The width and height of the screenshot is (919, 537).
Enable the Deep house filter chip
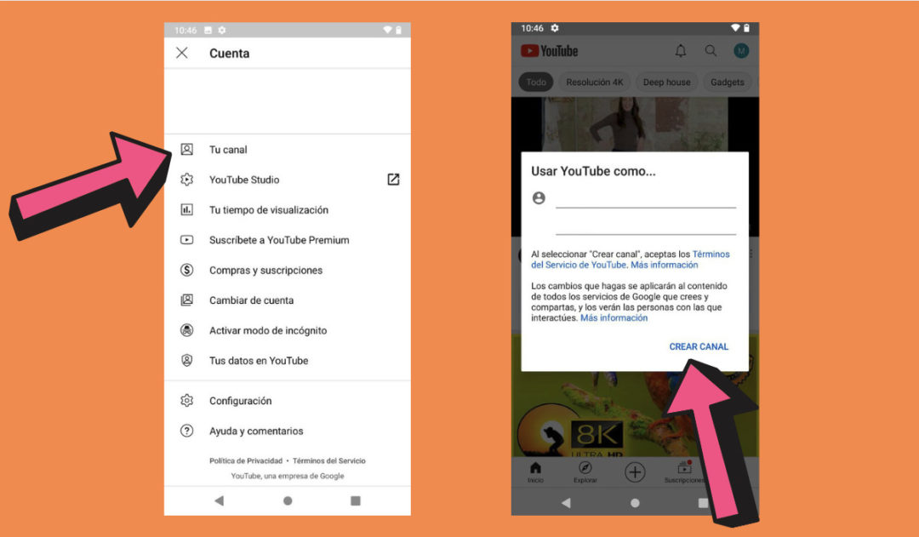[x=666, y=82]
